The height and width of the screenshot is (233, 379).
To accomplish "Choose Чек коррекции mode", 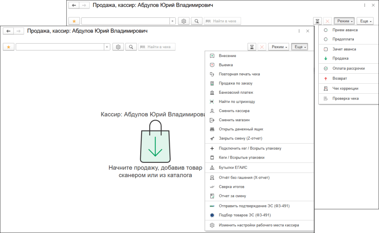I will [x=345, y=89].
